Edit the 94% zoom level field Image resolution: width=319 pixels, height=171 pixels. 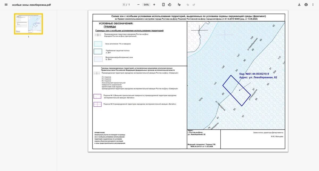[146, 5]
